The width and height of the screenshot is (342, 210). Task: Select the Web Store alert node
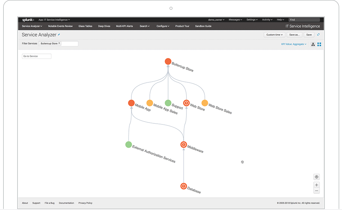(186, 103)
